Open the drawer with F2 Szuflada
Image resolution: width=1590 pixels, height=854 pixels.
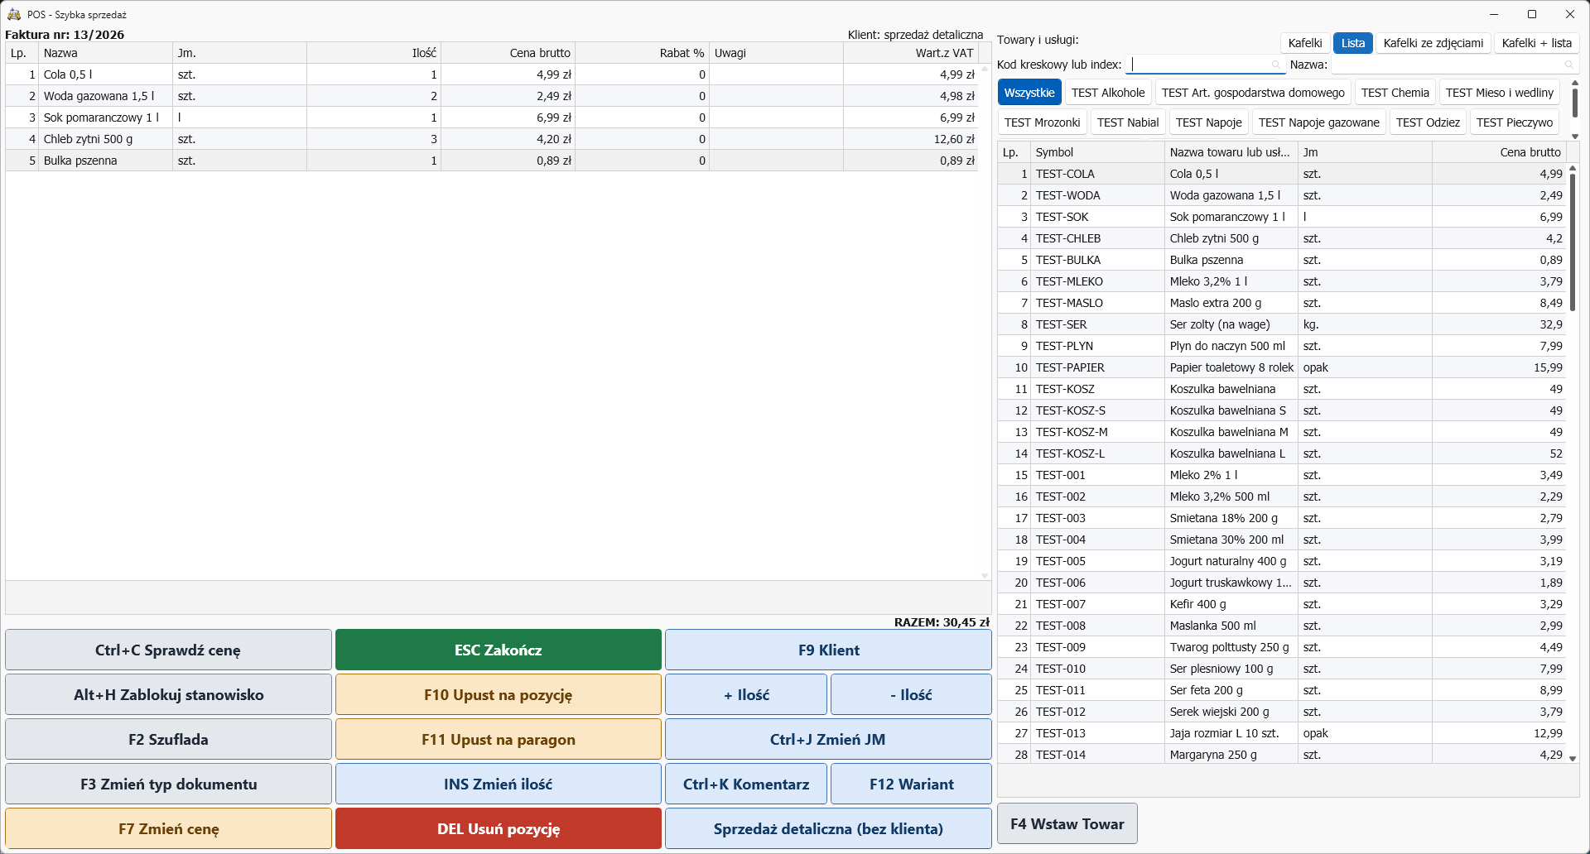(x=168, y=740)
